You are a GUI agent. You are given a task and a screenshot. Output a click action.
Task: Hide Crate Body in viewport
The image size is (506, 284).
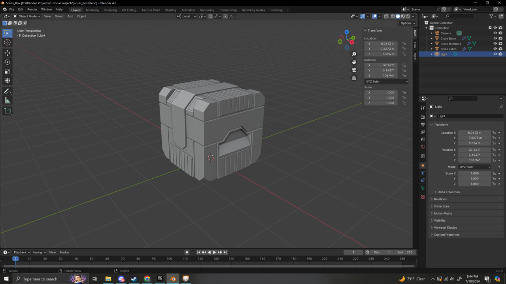tap(495, 39)
